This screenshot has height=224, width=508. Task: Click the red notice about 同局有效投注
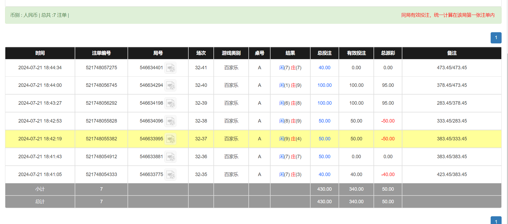click(448, 15)
